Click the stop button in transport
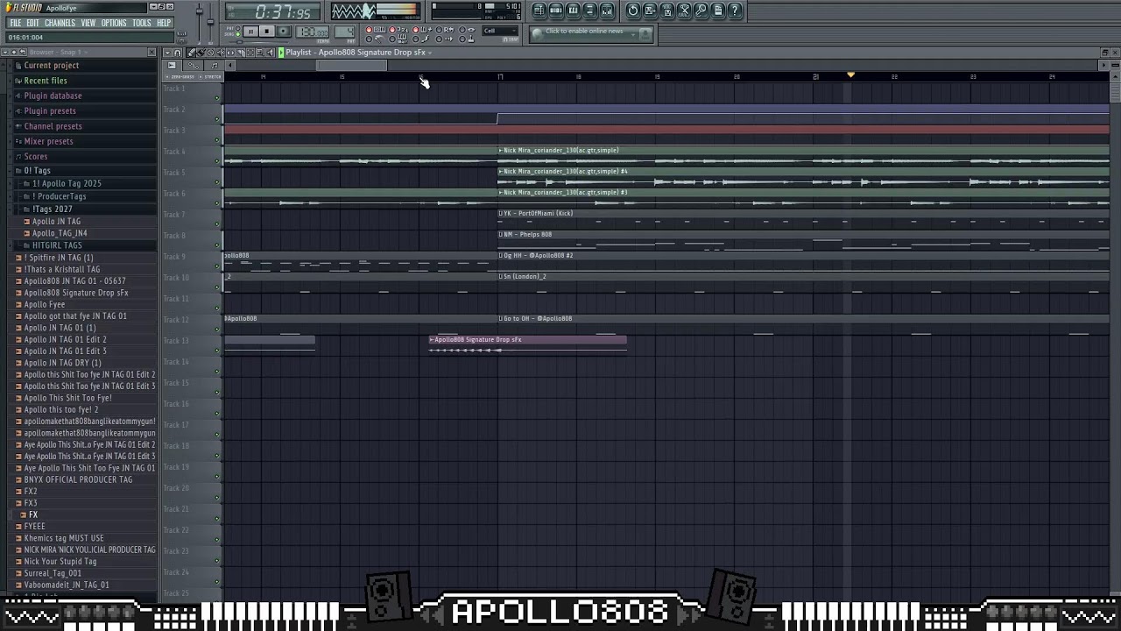This screenshot has height=631, width=1121. click(x=266, y=32)
